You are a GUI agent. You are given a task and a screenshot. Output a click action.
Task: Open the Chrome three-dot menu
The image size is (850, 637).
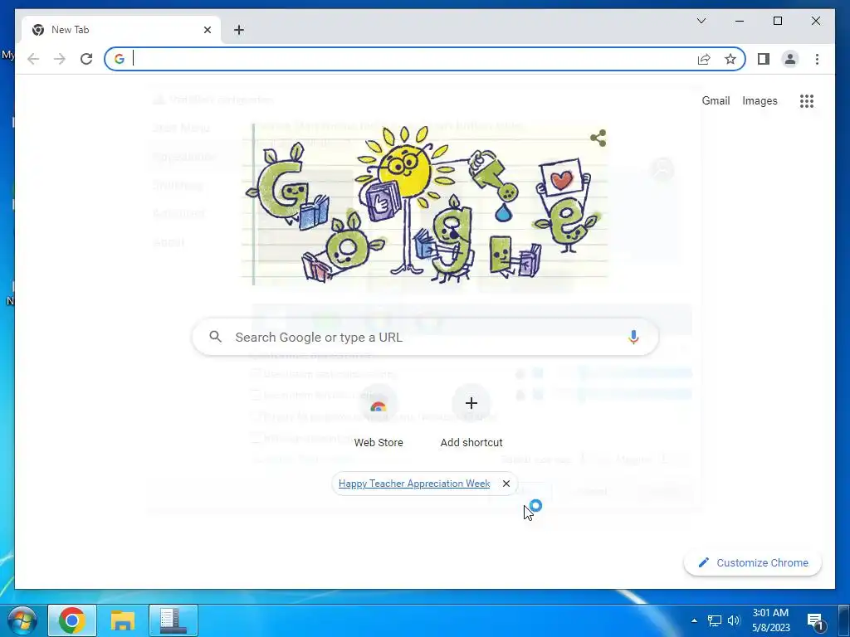tap(817, 59)
